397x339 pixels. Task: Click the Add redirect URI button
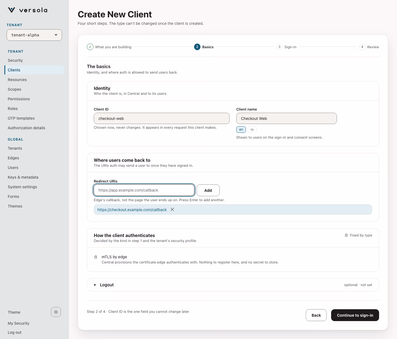[x=208, y=190]
